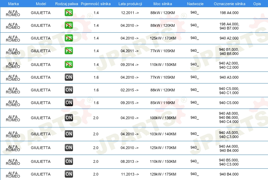Click capacity 1.6 in the 02.2015 row
268x180 pixels.
pos(96,90)
